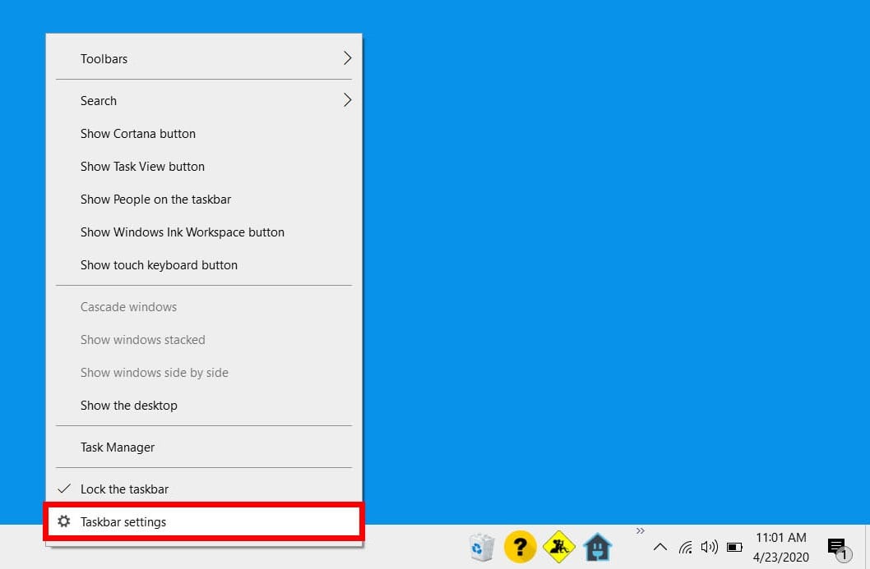Viewport: 870px width, 569px height.
Task: Open the Recycle Bin taskbar icon
Action: [x=481, y=547]
